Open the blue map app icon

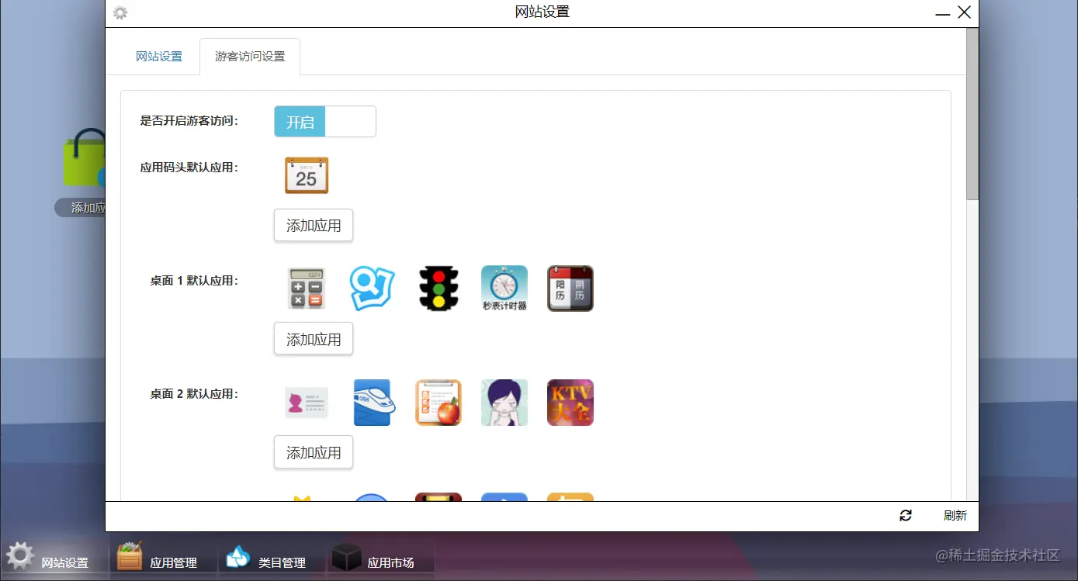pyautogui.click(x=372, y=289)
